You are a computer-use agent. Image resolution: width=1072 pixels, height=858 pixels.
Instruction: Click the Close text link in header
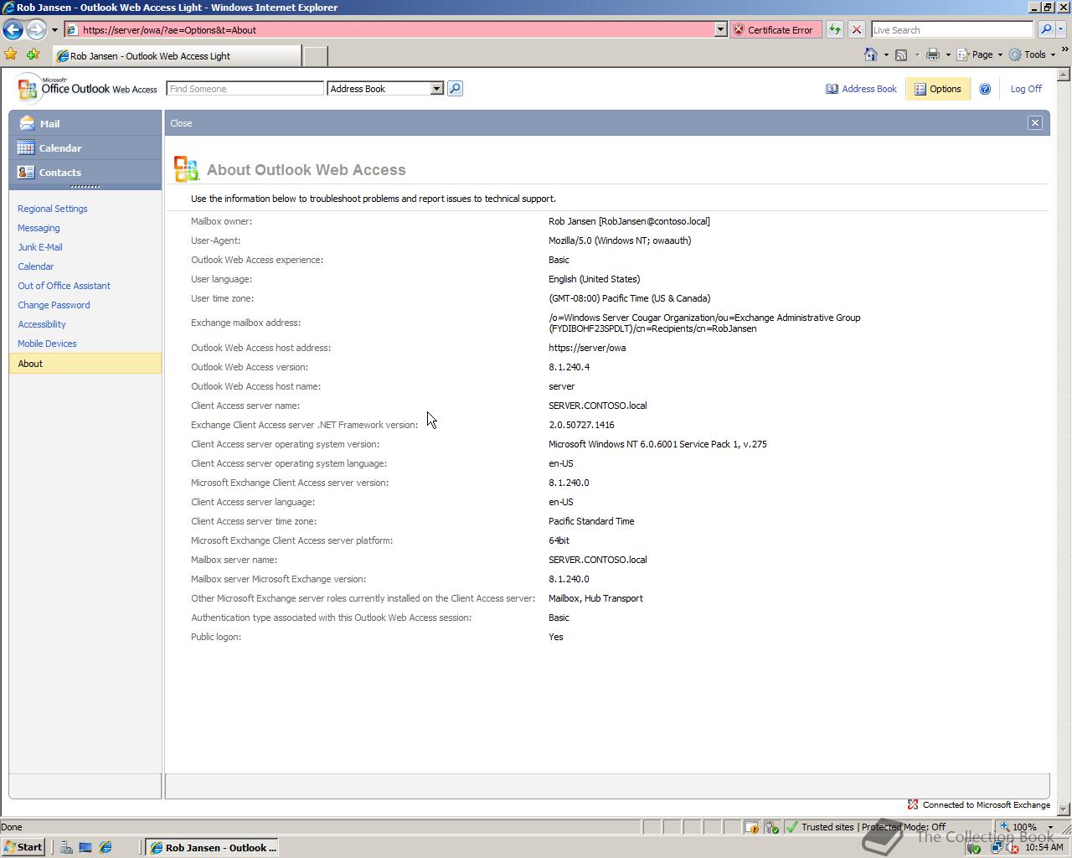[x=181, y=123]
